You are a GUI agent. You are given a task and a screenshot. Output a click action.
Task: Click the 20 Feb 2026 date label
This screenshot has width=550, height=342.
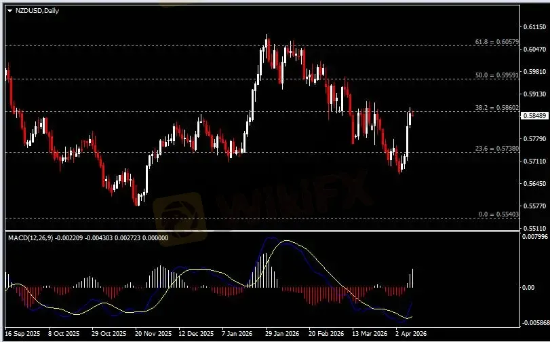click(326, 333)
